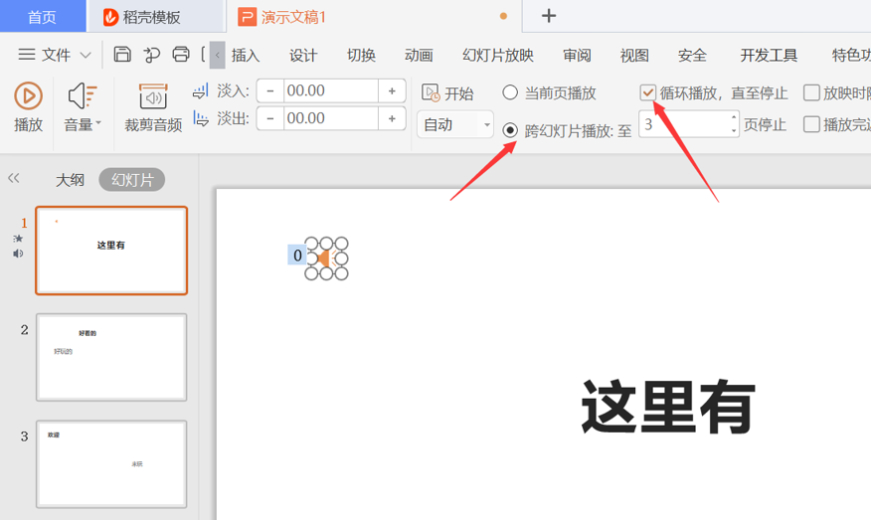
Task: Click the fade-in icon
Action: [201, 90]
